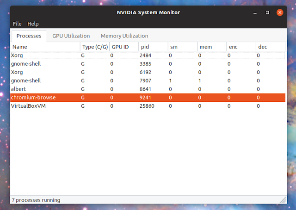Viewport: 296px width, 210px height.
Task: Select the Xorg row with pid 2484
Action: coord(148,56)
